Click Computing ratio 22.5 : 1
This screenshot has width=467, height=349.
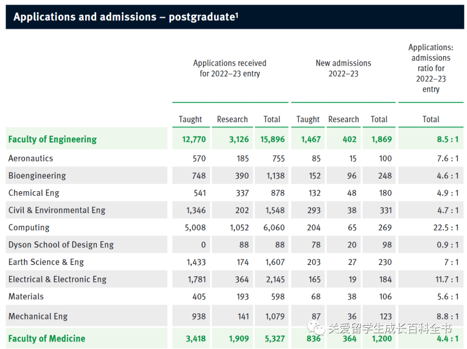pyautogui.click(x=446, y=228)
